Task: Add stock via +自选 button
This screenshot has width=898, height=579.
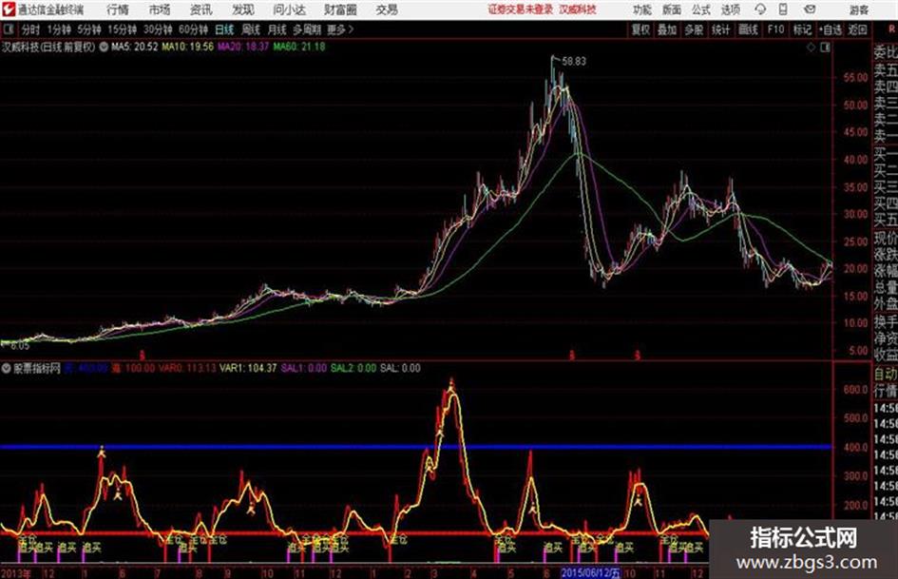Action: point(831,29)
